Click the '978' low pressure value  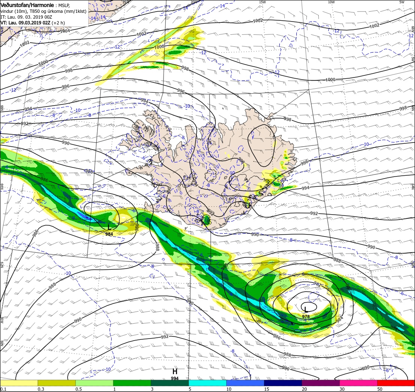[306, 317]
